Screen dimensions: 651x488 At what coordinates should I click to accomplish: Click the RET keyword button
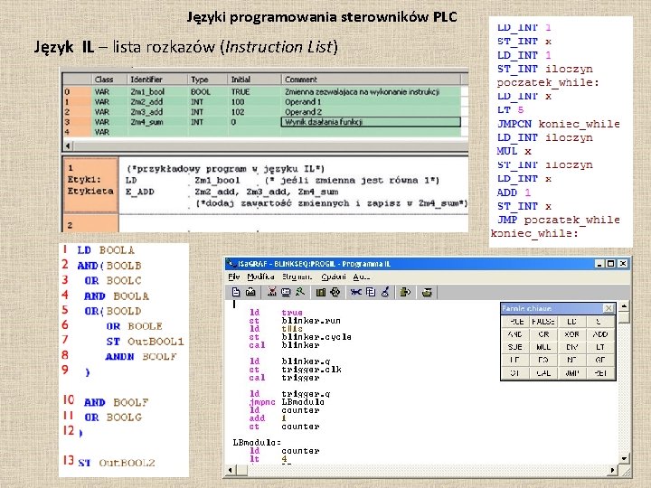(x=600, y=373)
